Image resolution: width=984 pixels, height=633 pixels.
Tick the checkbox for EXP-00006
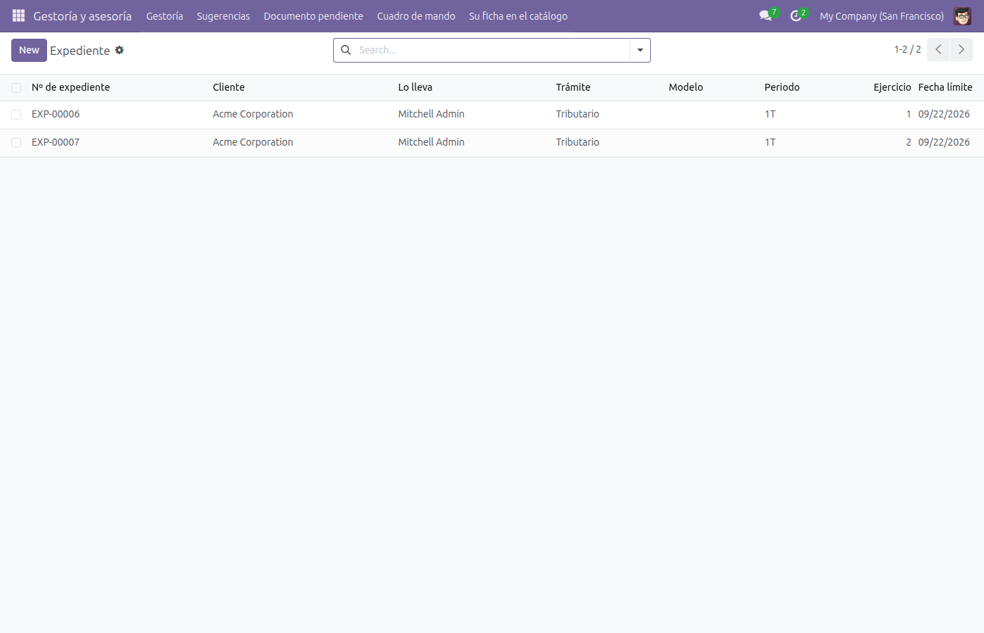point(16,115)
